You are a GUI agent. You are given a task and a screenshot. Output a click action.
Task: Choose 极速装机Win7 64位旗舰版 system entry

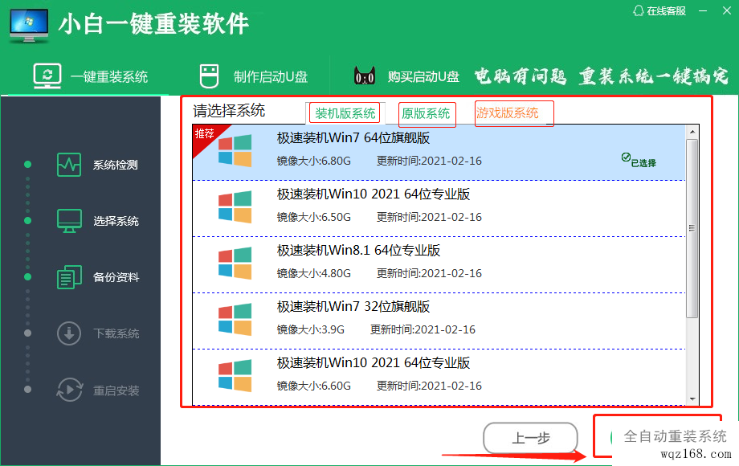point(439,152)
